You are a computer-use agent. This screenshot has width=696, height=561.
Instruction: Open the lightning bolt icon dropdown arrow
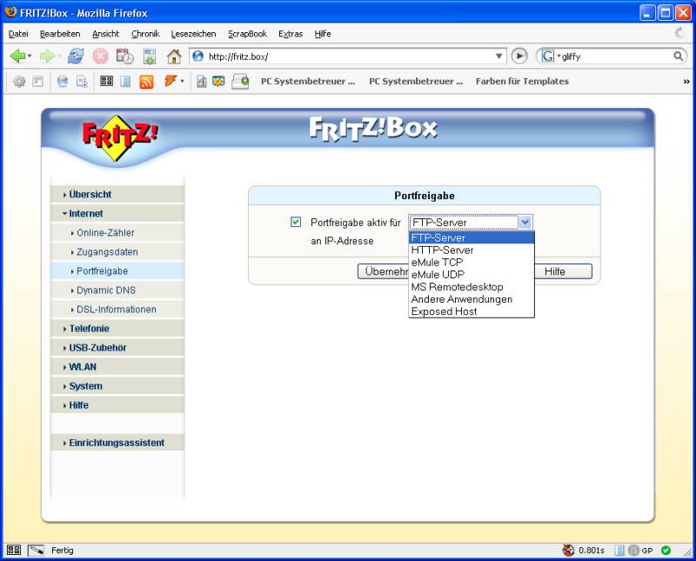click(x=182, y=81)
